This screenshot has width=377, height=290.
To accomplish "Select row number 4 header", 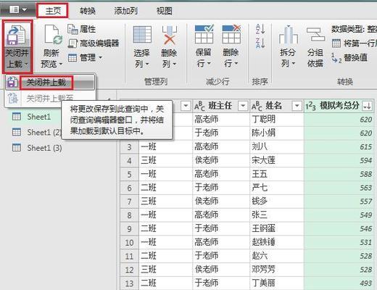I will (x=129, y=160).
